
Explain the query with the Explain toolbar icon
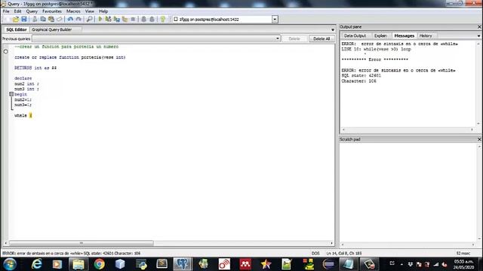pos(125,20)
